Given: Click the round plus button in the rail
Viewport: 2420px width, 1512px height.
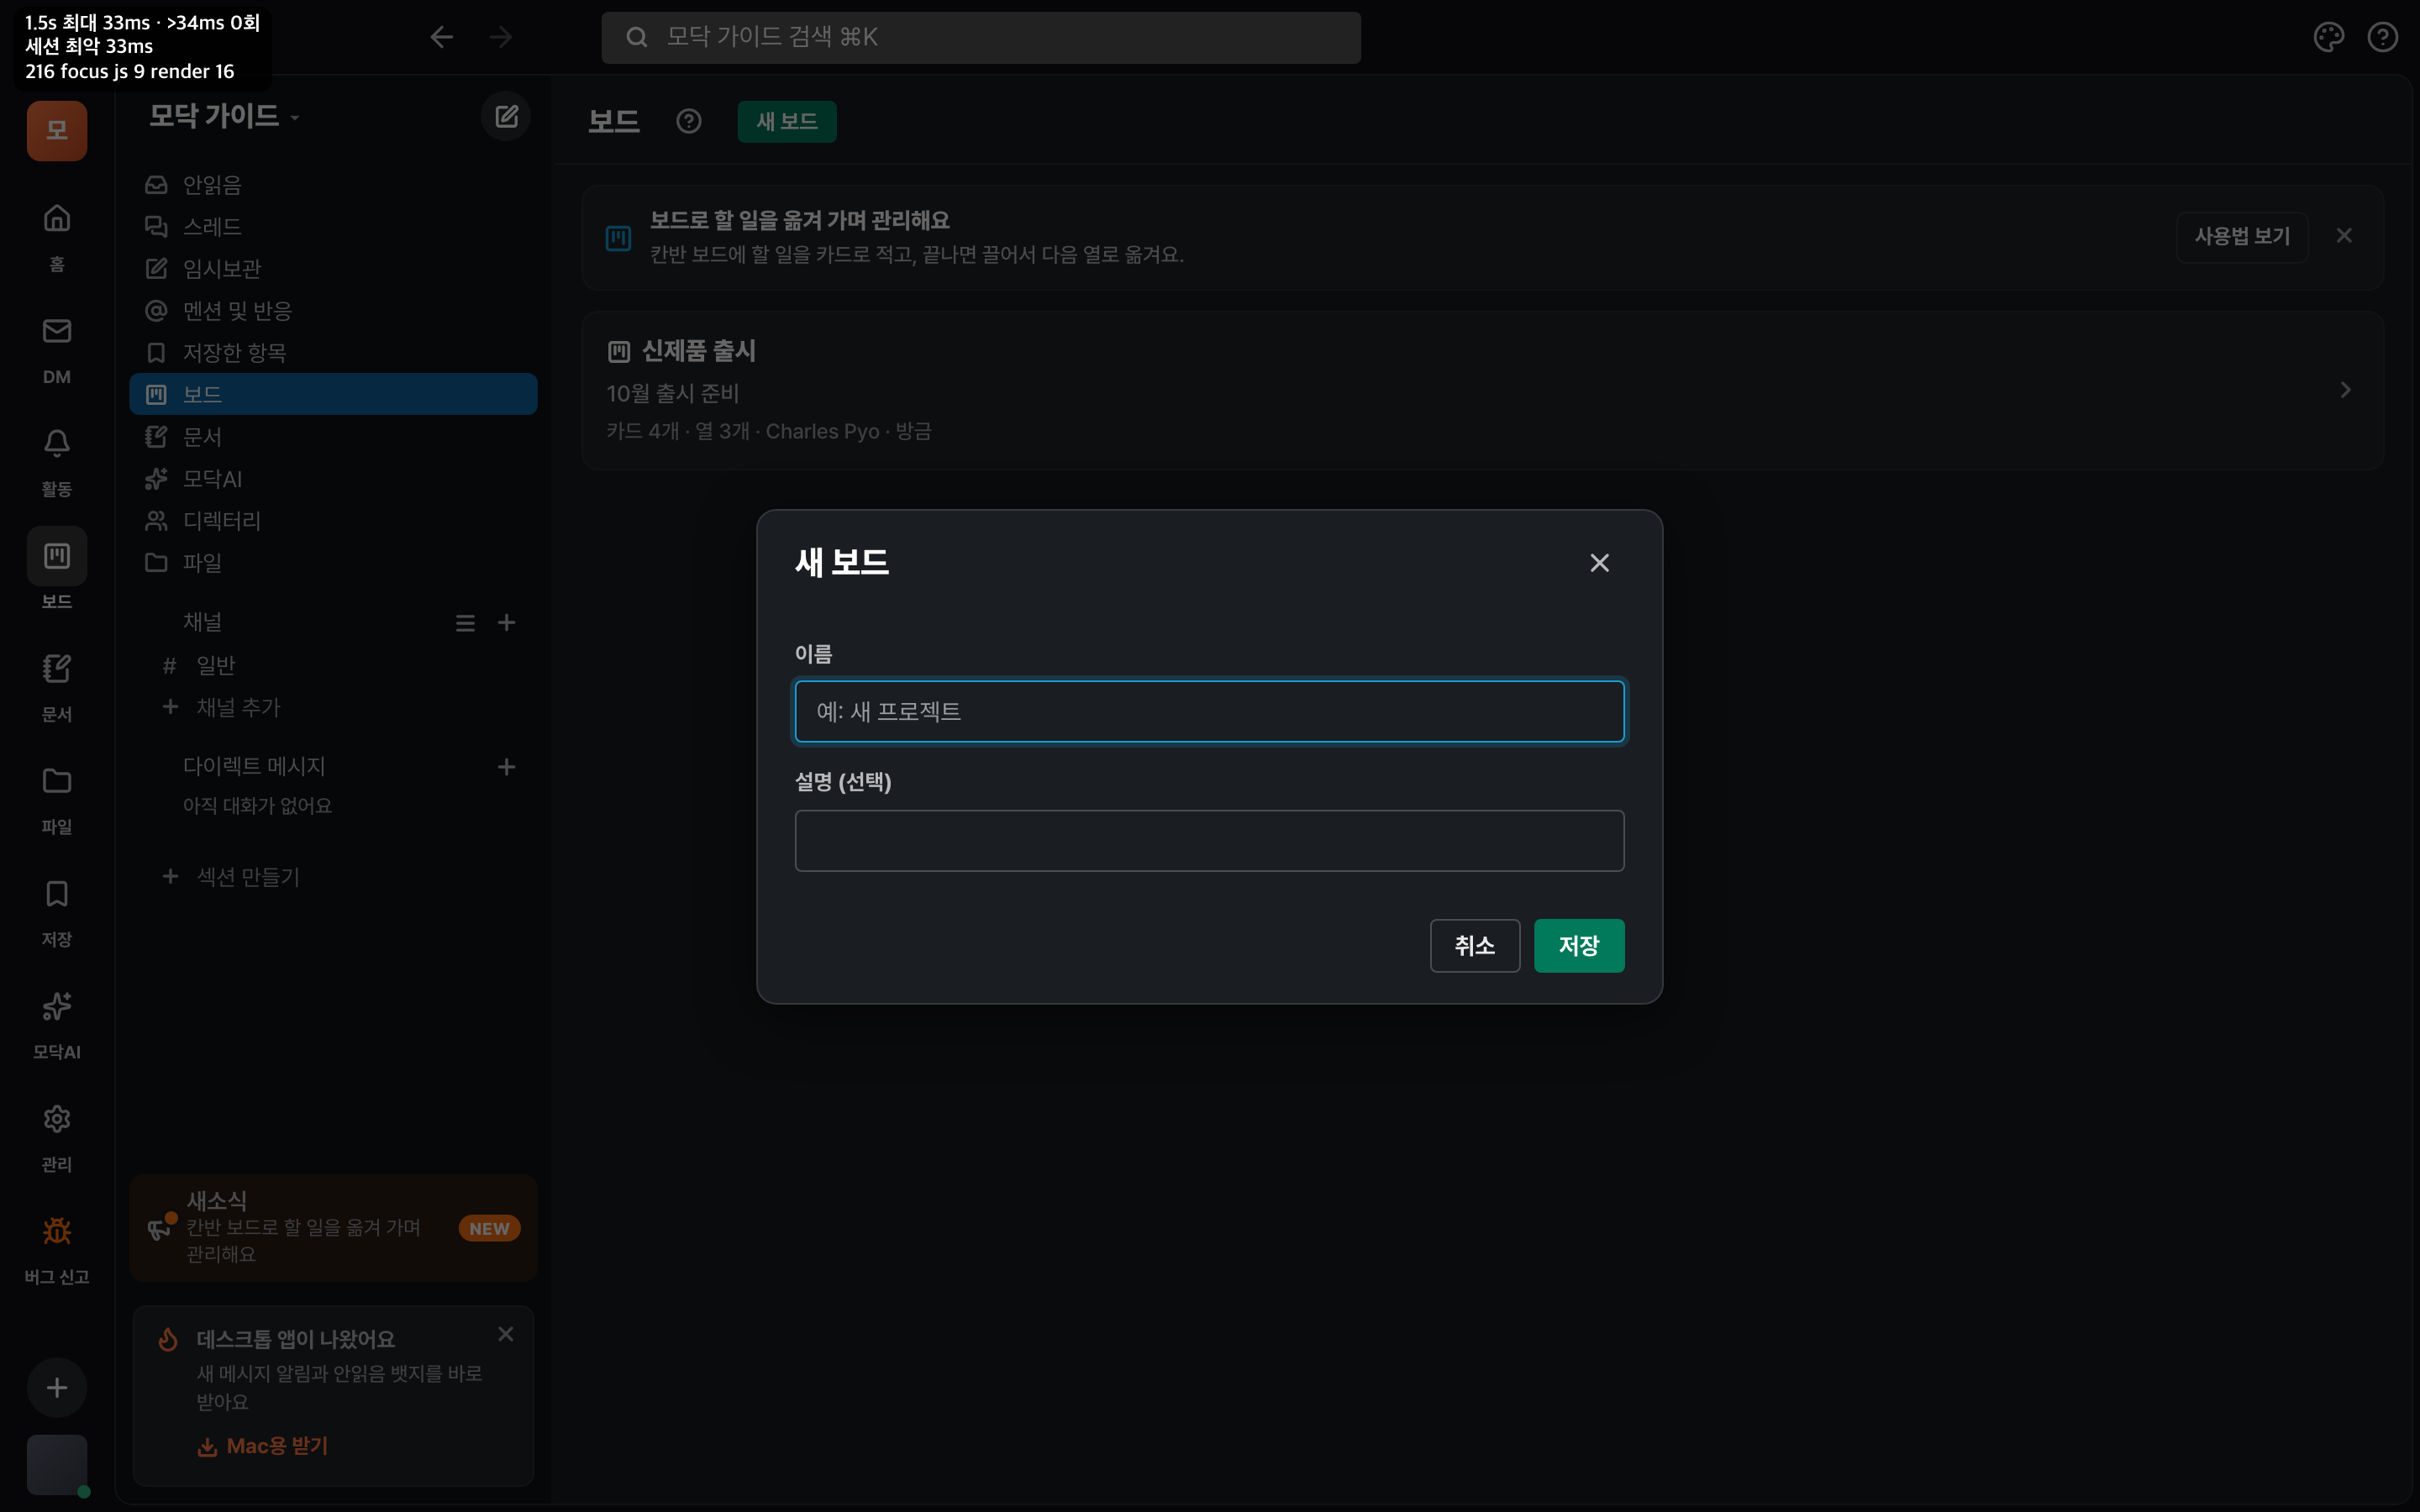Looking at the screenshot, I should click(57, 1388).
